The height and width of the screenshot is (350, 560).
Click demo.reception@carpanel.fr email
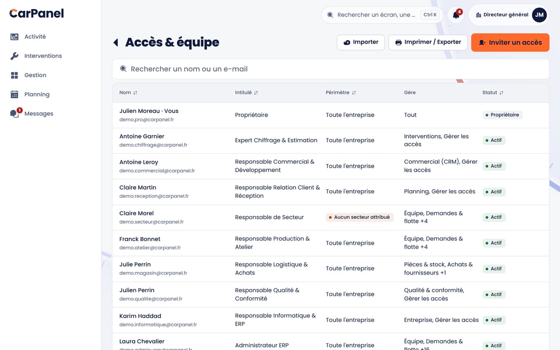154,196
